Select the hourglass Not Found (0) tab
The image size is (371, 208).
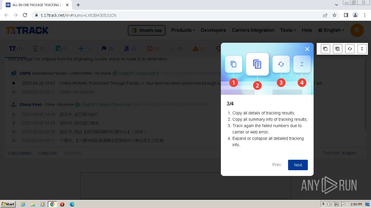coord(39,49)
